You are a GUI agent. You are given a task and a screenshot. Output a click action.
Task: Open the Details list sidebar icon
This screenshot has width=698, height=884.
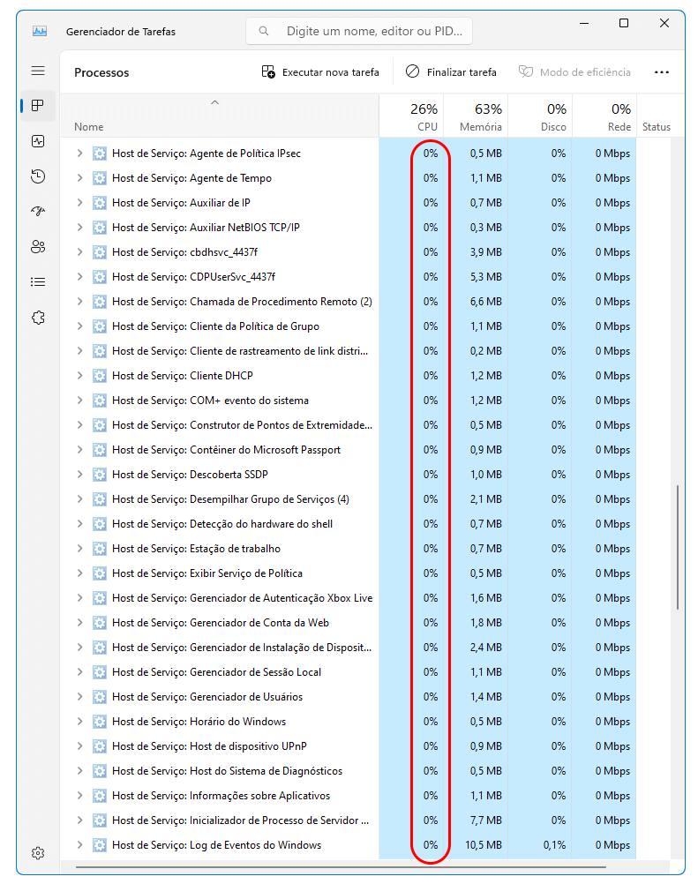pos(38,282)
